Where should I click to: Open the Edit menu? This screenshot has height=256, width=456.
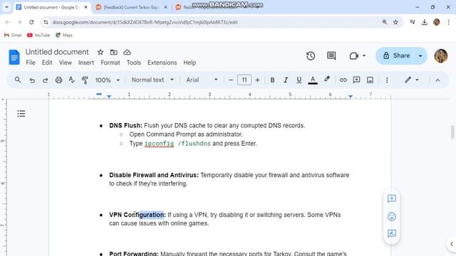coord(47,63)
